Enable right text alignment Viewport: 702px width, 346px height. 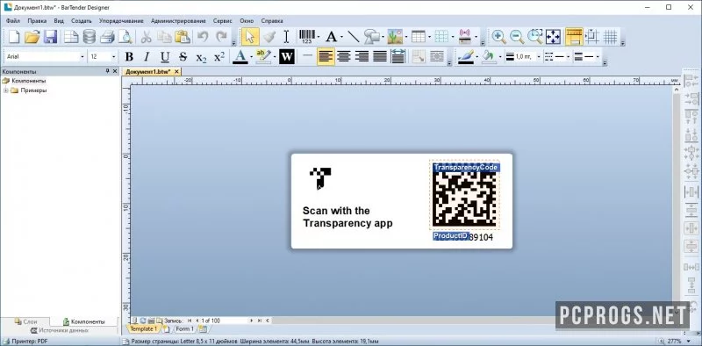coord(362,57)
